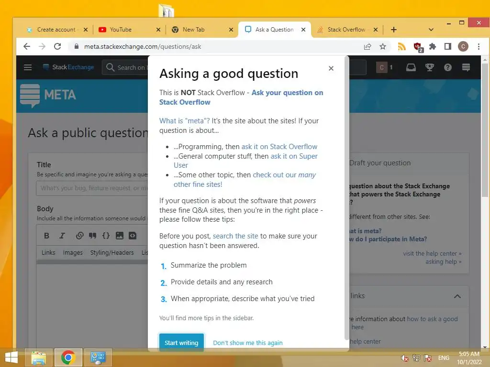490x367 pixels.
Task: Open the Windows Start button
Action: (x=11, y=357)
